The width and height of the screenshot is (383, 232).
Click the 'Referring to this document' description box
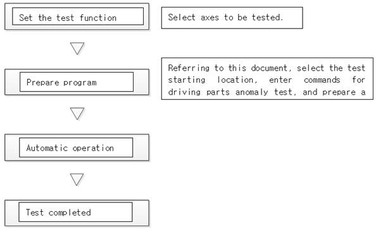coord(267,78)
